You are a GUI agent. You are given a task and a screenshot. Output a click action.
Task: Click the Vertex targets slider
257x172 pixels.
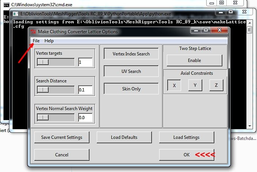pos(56,62)
